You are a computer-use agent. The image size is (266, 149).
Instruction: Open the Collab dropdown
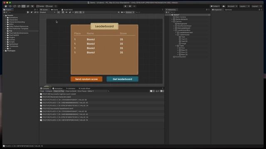pos(215,6)
